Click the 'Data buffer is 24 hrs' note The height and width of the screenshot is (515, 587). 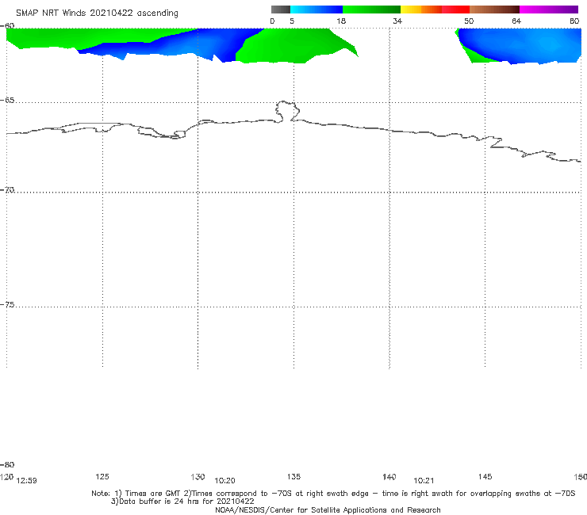click(182, 502)
